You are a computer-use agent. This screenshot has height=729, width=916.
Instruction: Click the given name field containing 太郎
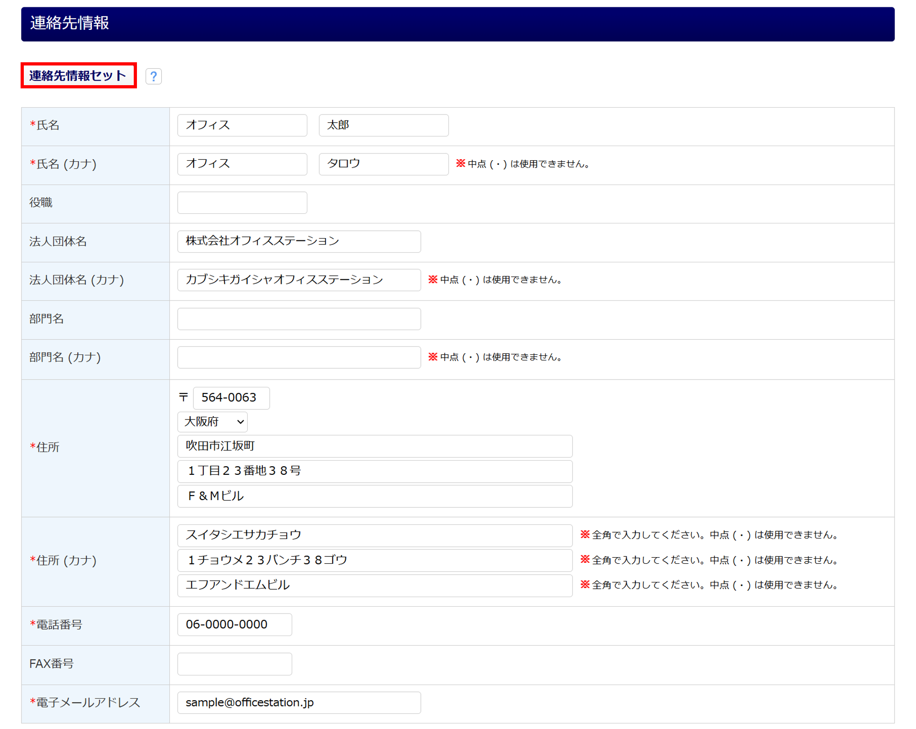383,125
